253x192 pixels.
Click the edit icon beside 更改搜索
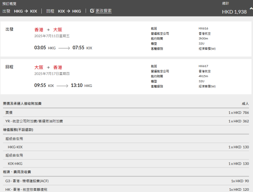tap(92, 11)
